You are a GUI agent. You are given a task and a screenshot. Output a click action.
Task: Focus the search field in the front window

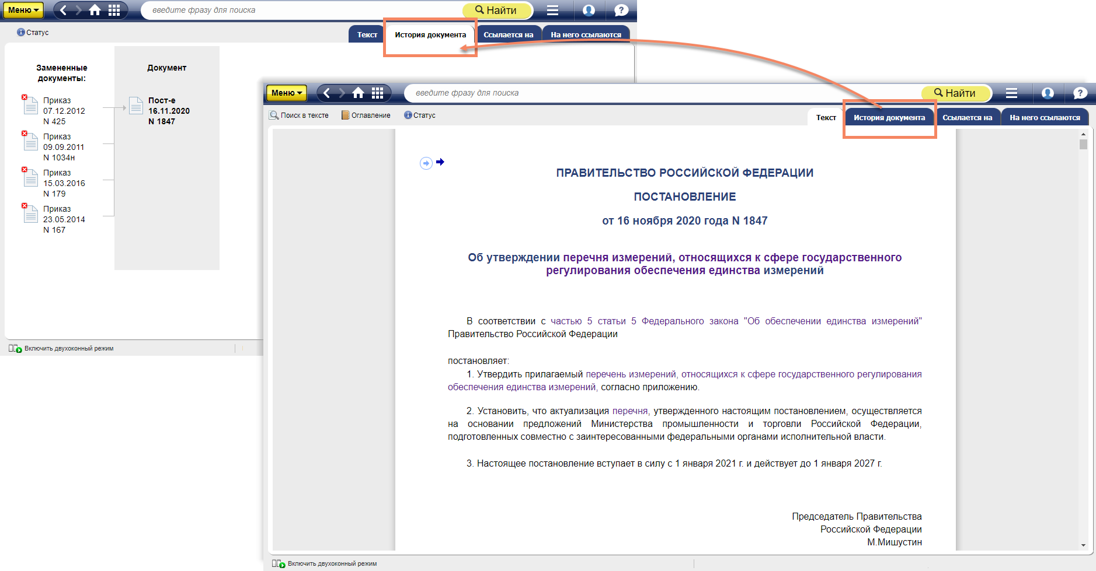point(663,93)
